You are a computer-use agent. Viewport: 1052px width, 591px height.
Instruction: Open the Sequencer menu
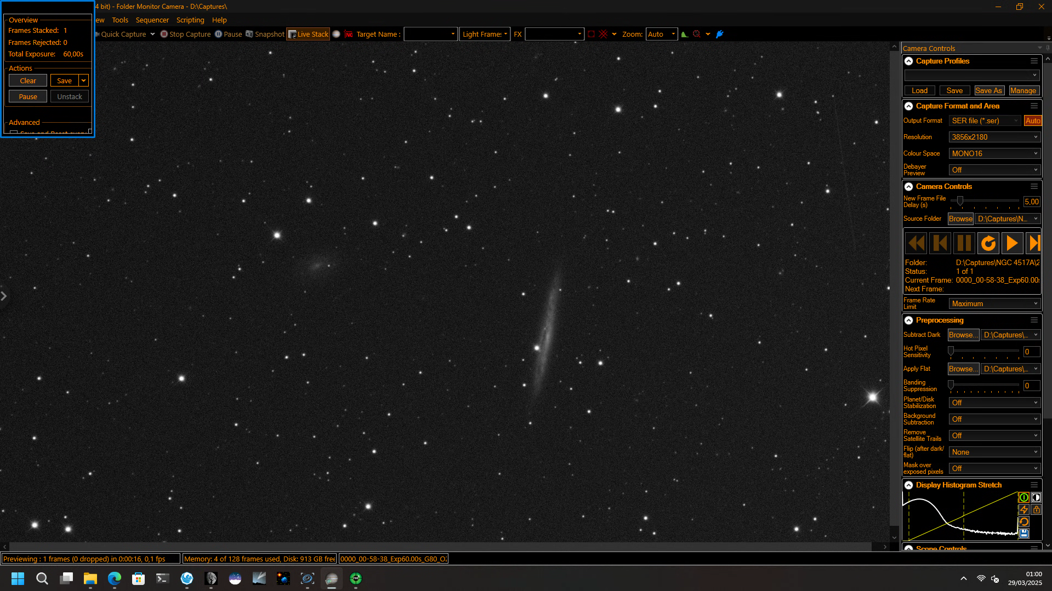pos(152,20)
